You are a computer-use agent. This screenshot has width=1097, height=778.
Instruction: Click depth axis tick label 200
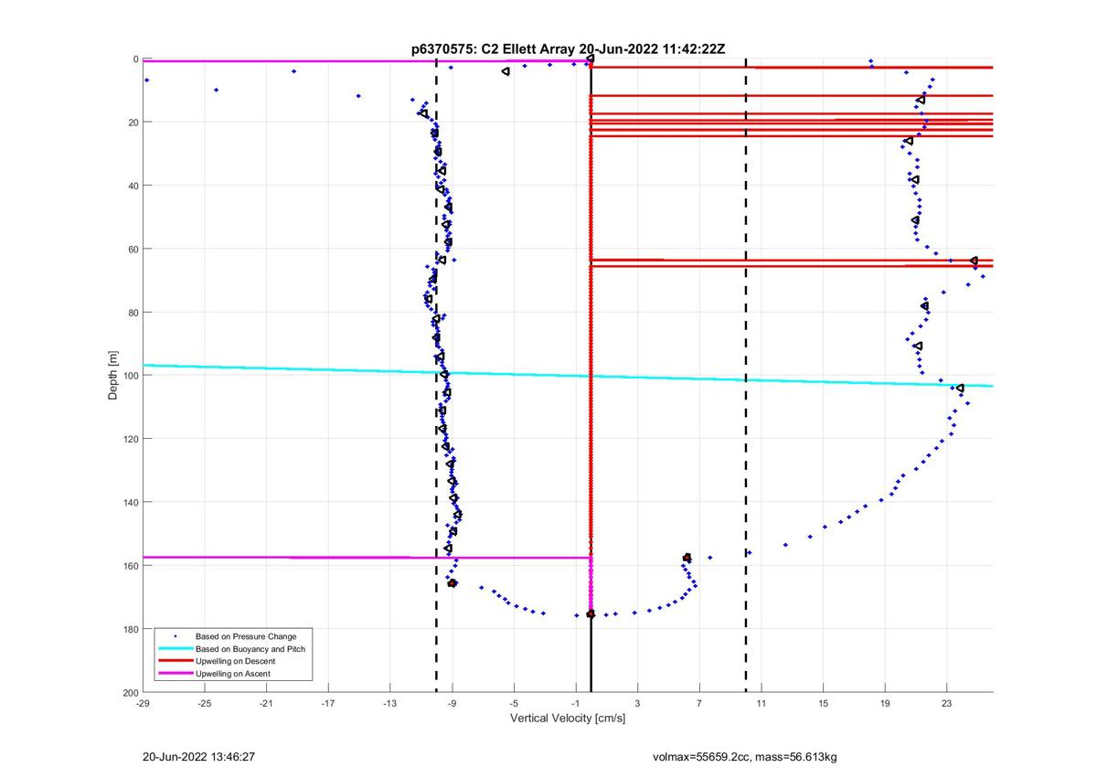131,692
